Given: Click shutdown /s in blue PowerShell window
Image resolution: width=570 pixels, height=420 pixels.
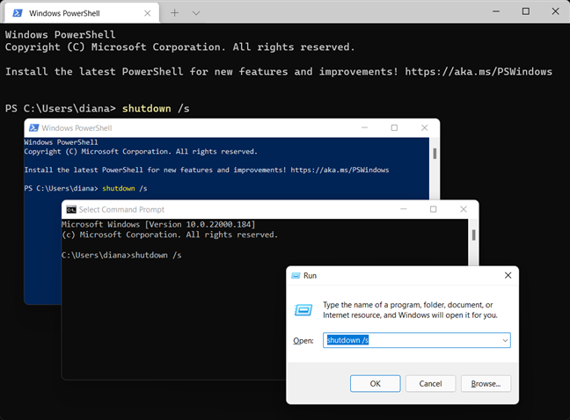Looking at the screenshot, I should [x=125, y=188].
